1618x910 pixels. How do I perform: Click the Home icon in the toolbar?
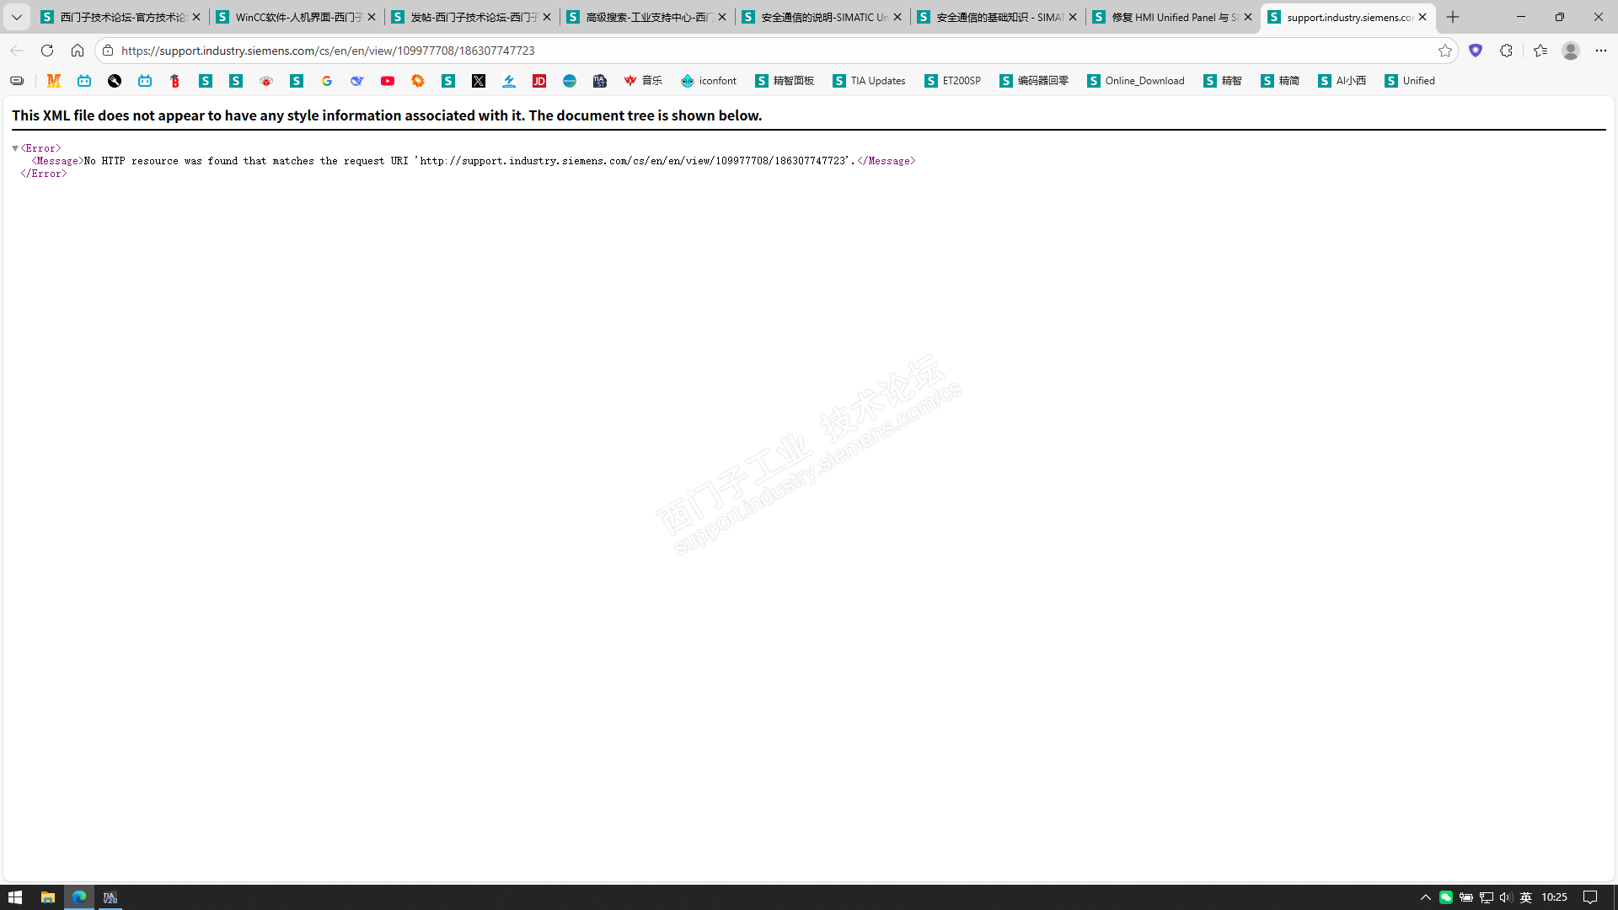(x=78, y=51)
